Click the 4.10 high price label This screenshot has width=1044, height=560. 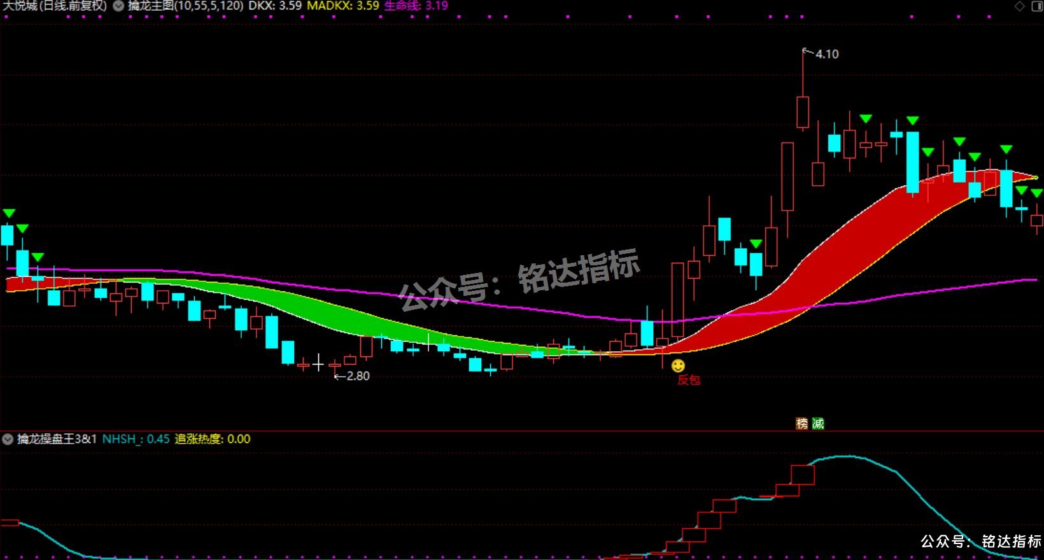(827, 54)
